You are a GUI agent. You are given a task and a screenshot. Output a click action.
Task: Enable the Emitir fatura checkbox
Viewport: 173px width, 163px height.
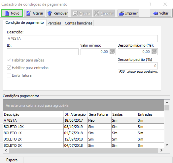click(9, 75)
